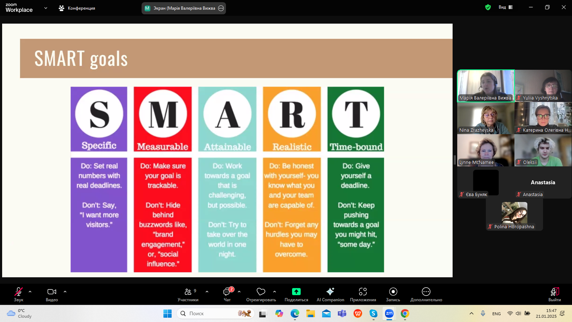Leave the meeting with Выйти button
This screenshot has width=572, height=322.
point(554,294)
